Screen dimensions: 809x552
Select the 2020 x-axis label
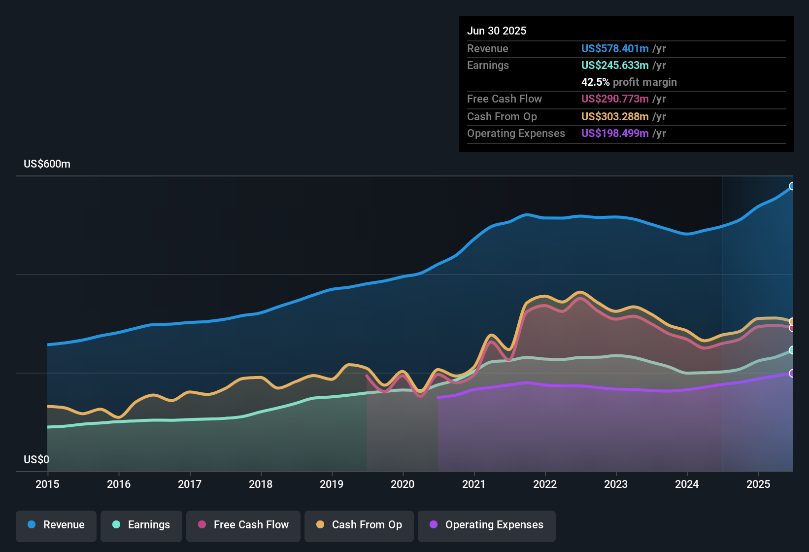[403, 484]
